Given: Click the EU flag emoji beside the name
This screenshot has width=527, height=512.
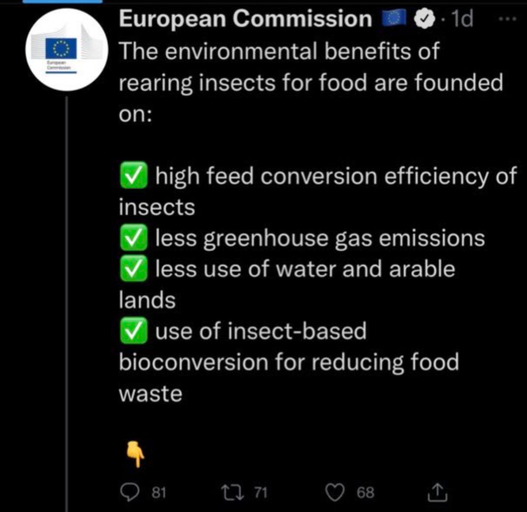Looking at the screenshot, I should [395, 19].
